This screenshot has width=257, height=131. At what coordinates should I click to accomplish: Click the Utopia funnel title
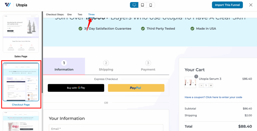[x=22, y=5]
